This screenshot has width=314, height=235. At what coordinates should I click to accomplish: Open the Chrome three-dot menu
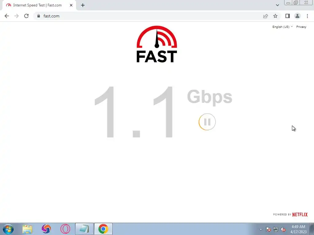[x=307, y=16]
